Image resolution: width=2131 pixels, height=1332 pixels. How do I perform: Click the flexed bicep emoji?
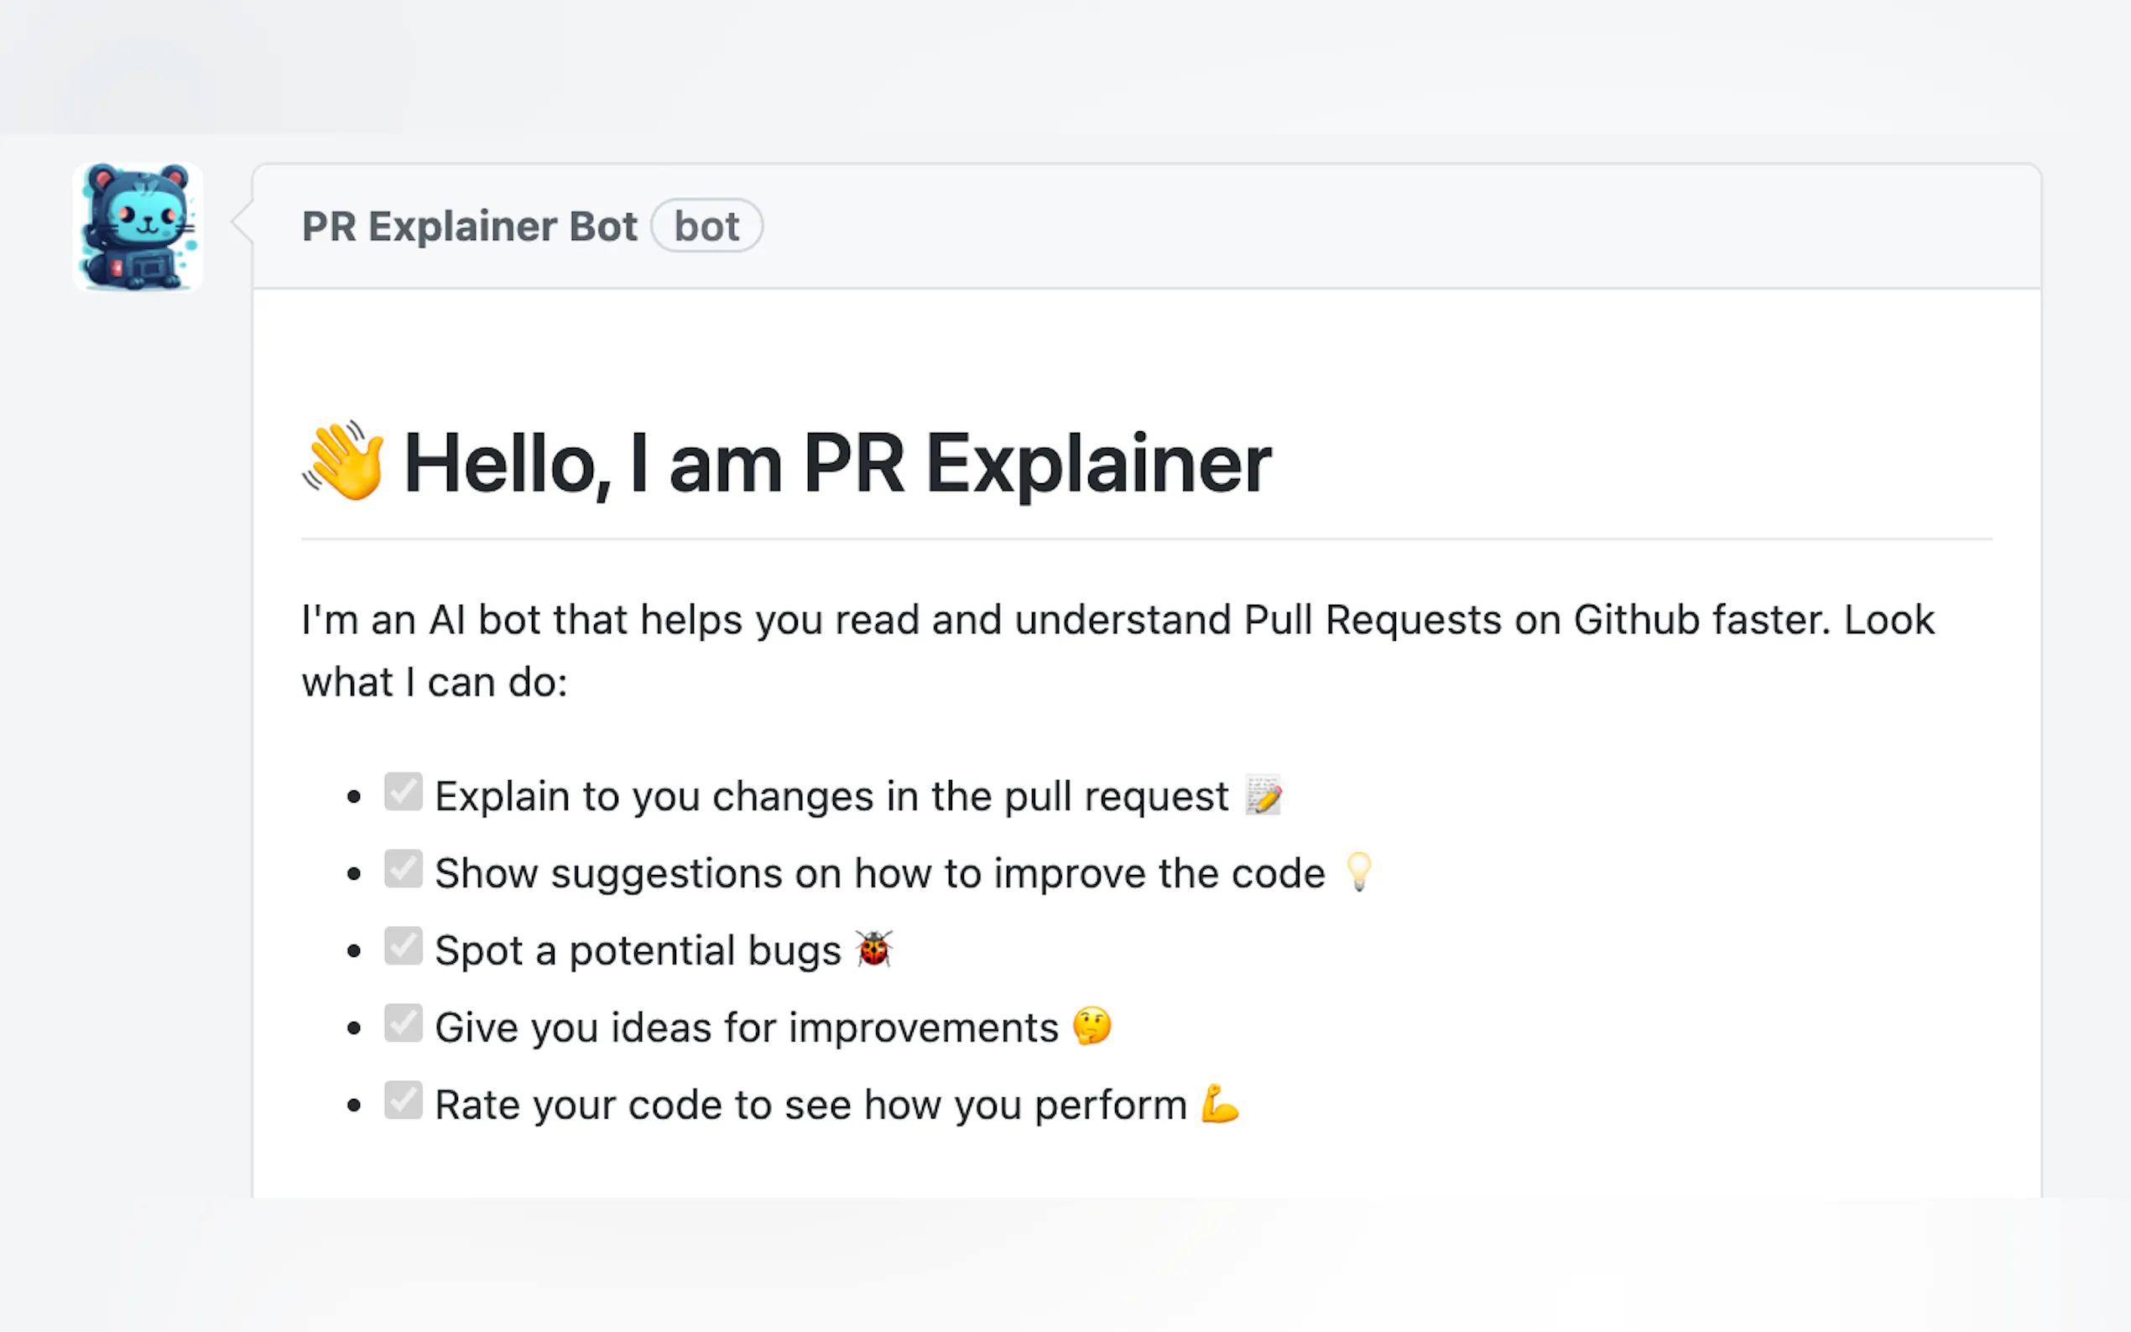coord(1220,1103)
